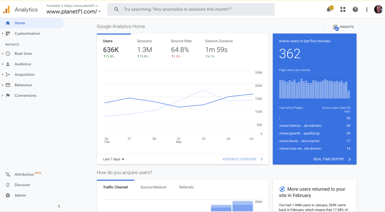Expand the Behaviour reports arrow
385x212 pixels.
(x=3, y=85)
